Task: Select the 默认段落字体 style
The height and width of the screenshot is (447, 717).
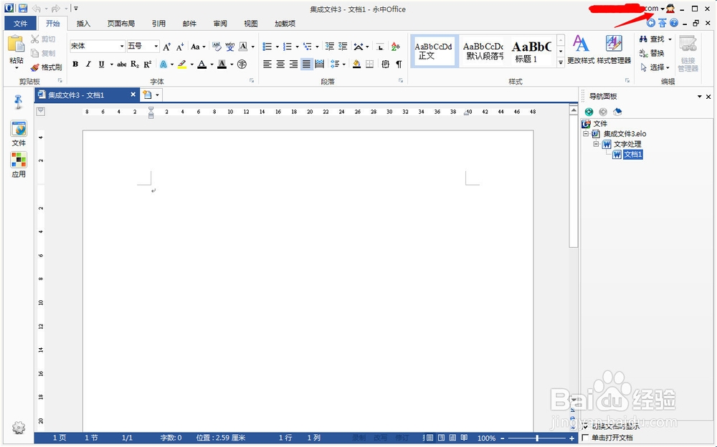Action: point(483,51)
